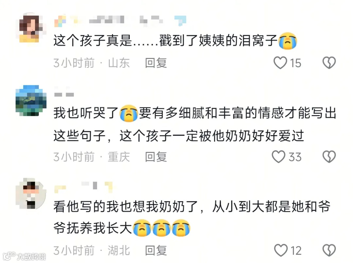Open second commenter's landscape avatar
Viewport: 353px width, 263px height.
click(x=31, y=100)
